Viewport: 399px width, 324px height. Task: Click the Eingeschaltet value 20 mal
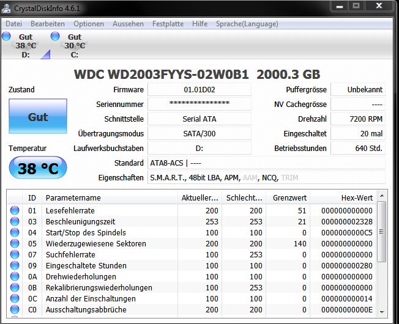pyautogui.click(x=358, y=133)
